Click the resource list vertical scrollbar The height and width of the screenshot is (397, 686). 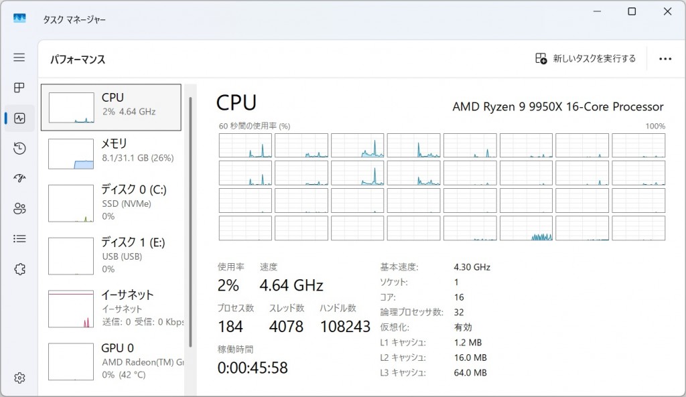[x=191, y=221]
